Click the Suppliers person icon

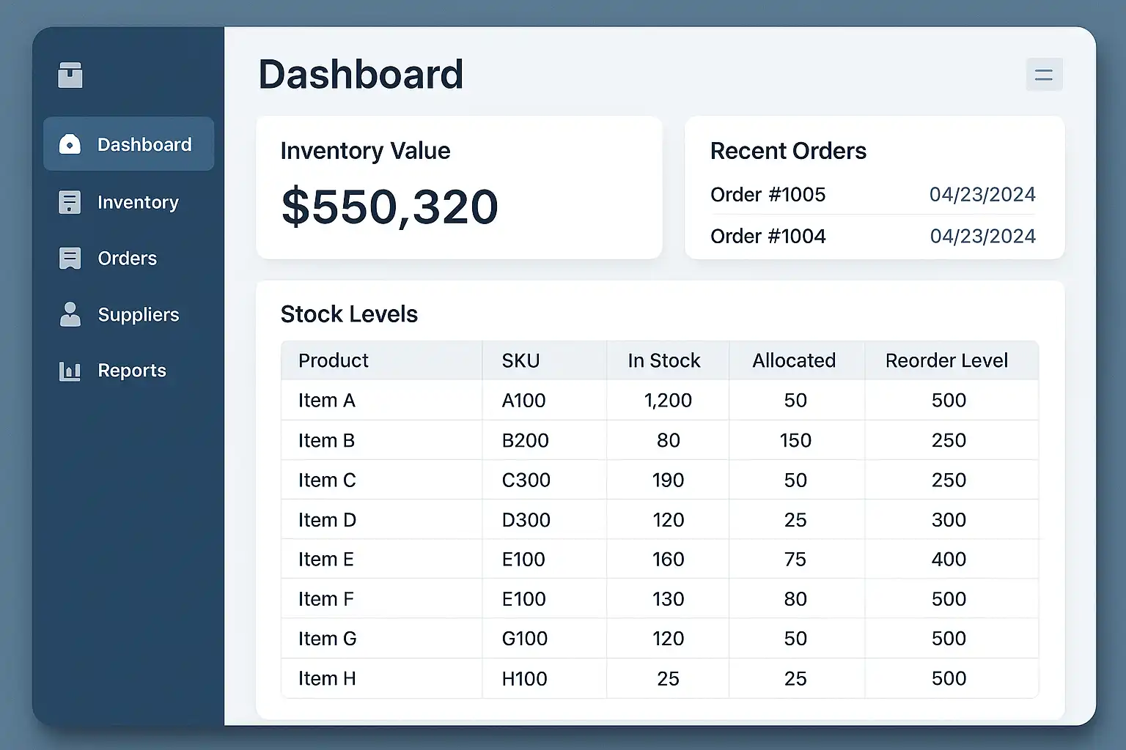tap(70, 314)
